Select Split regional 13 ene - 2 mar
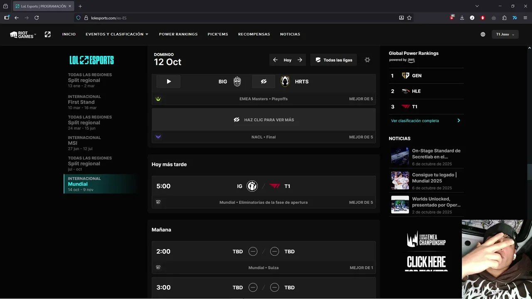The image size is (532, 299). [100, 80]
